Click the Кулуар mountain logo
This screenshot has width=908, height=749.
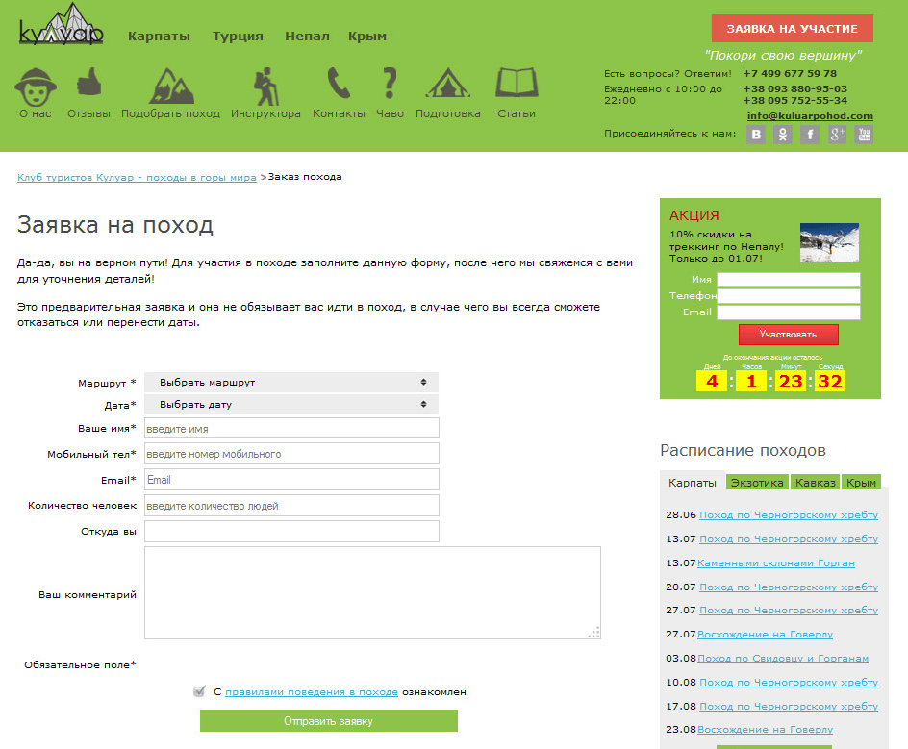click(x=62, y=27)
